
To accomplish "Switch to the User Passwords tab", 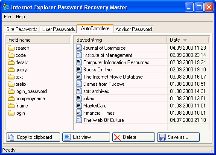I will (58, 29).
